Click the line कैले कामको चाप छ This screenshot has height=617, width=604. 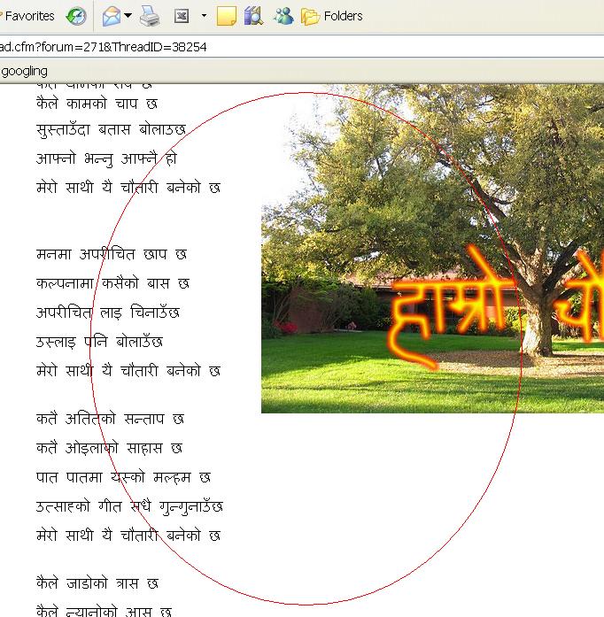(97, 104)
